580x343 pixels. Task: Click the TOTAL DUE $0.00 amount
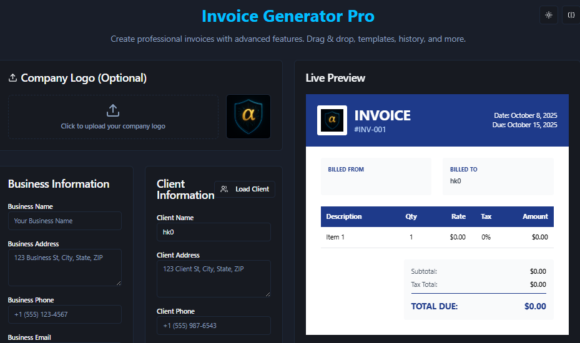[535, 306]
